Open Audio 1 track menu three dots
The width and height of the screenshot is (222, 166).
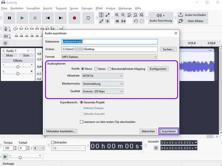tap(32, 51)
